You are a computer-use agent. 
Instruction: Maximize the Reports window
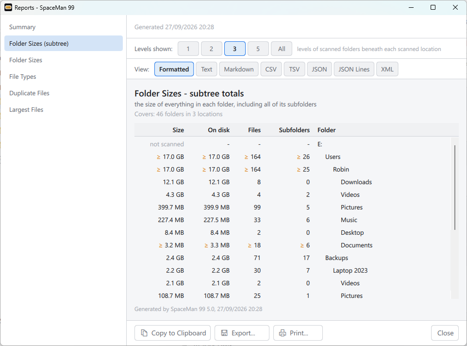(433, 7)
